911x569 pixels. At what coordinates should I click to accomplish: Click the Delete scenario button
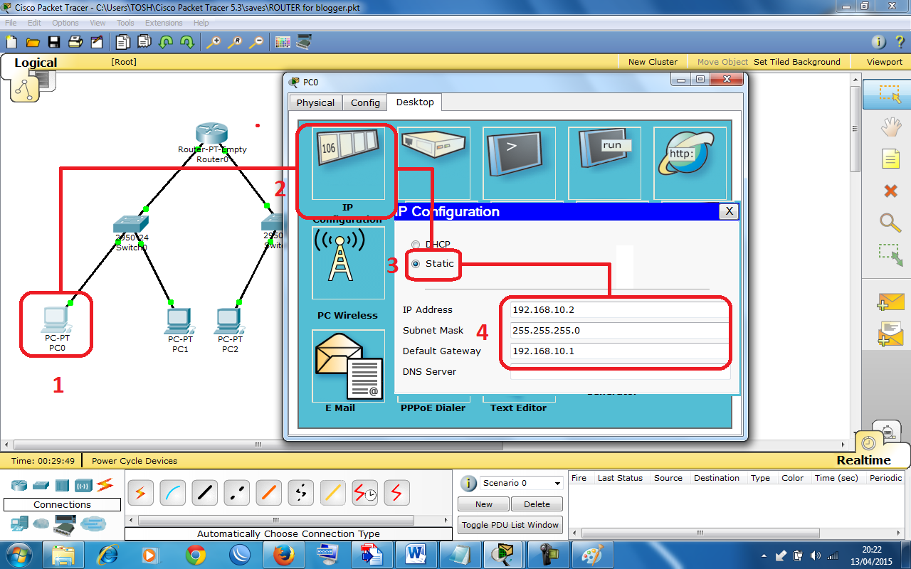click(537, 504)
